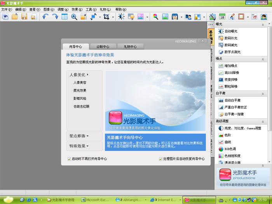Collapse the 曝光 section in right panel

[x=263, y=25]
